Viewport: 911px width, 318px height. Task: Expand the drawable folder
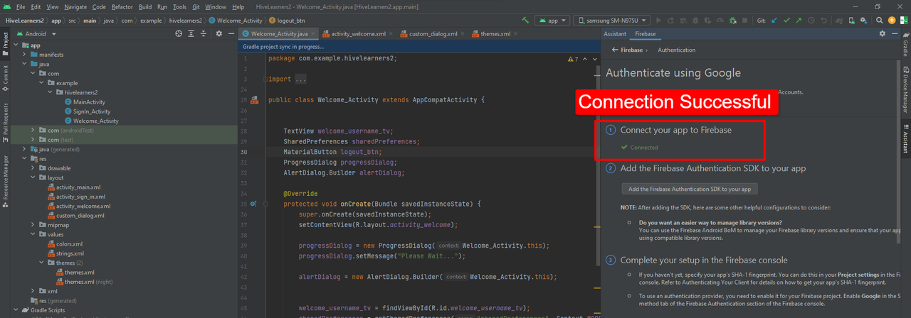(33, 168)
